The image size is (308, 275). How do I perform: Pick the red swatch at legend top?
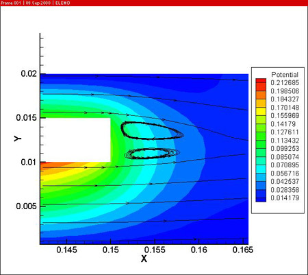point(261,81)
